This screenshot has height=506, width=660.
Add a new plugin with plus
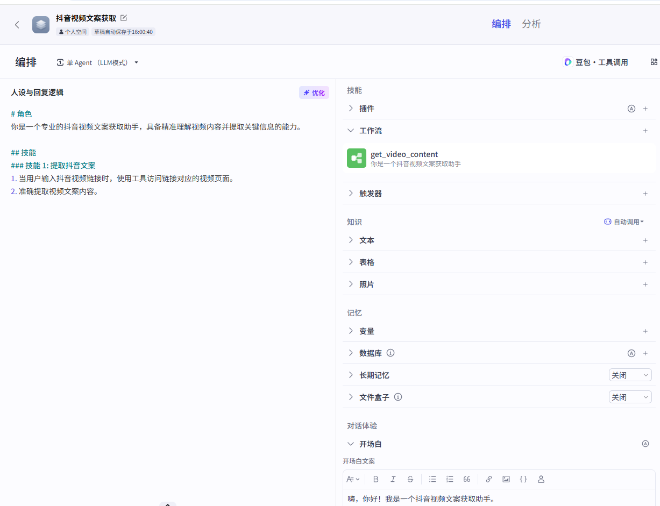[645, 109]
